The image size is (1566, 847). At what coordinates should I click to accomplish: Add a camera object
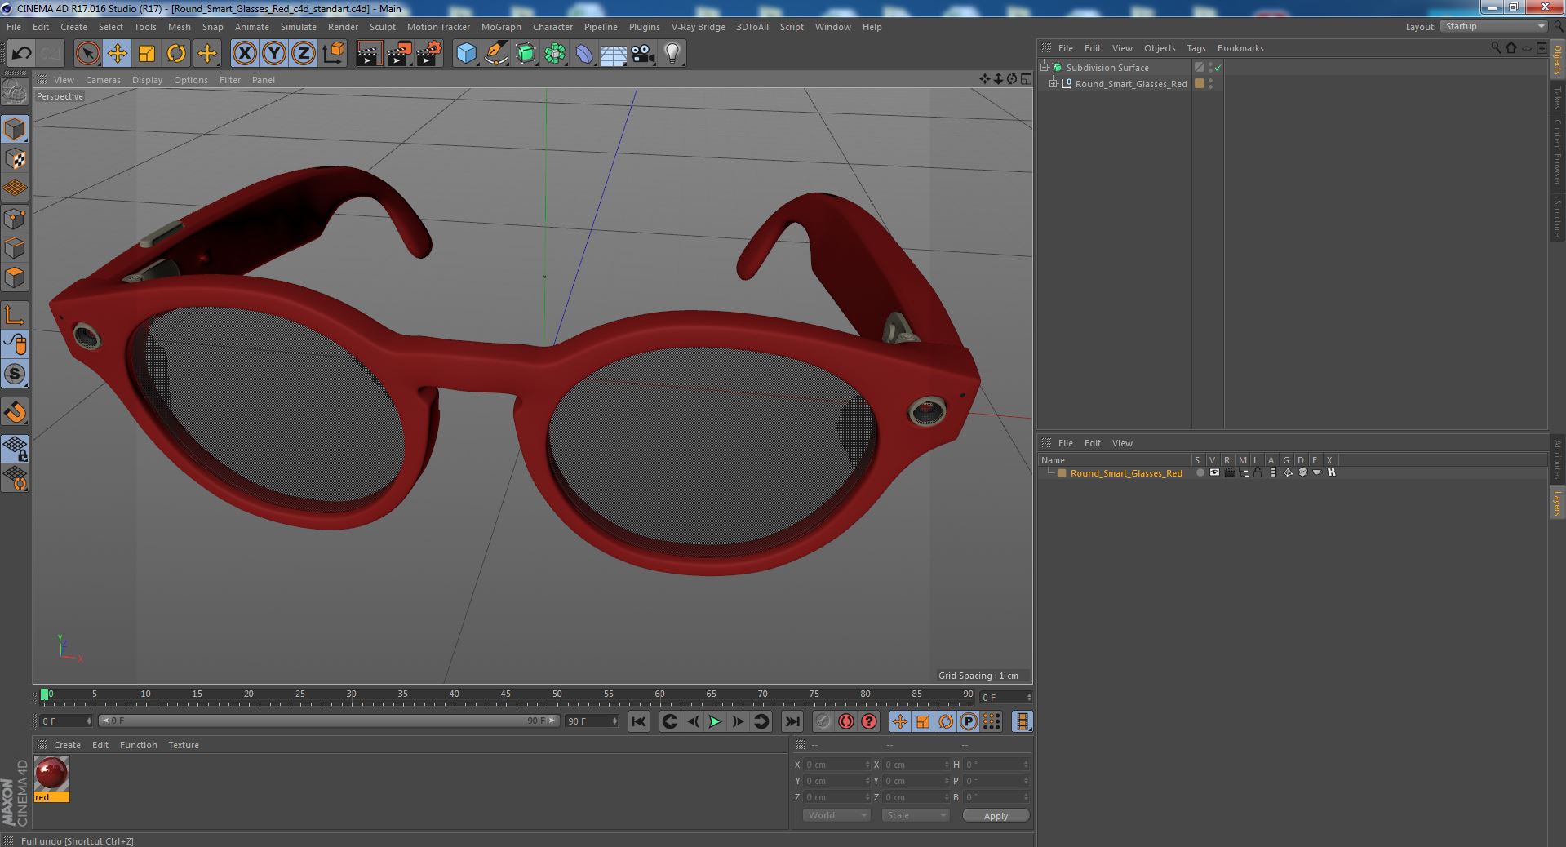pos(643,54)
